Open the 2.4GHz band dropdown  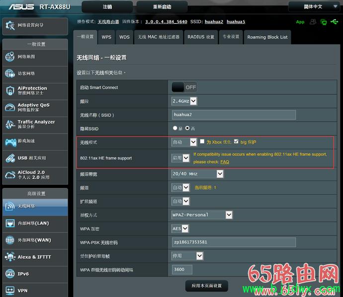click(x=184, y=101)
